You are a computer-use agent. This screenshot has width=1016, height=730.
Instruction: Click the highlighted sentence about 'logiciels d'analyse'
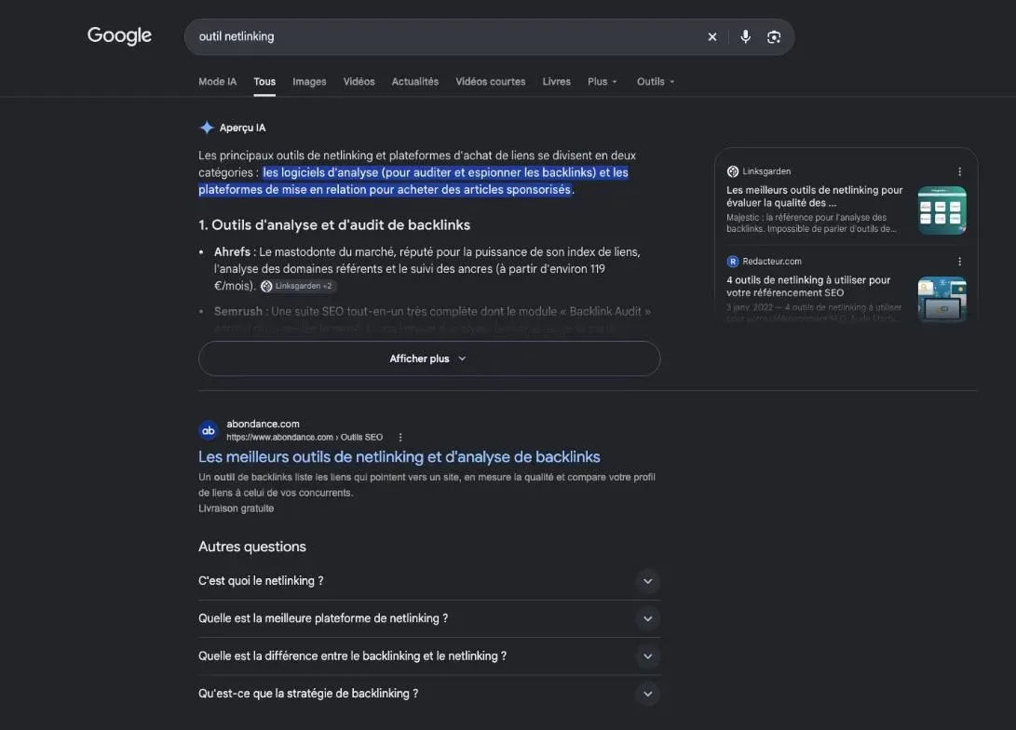tap(413, 181)
